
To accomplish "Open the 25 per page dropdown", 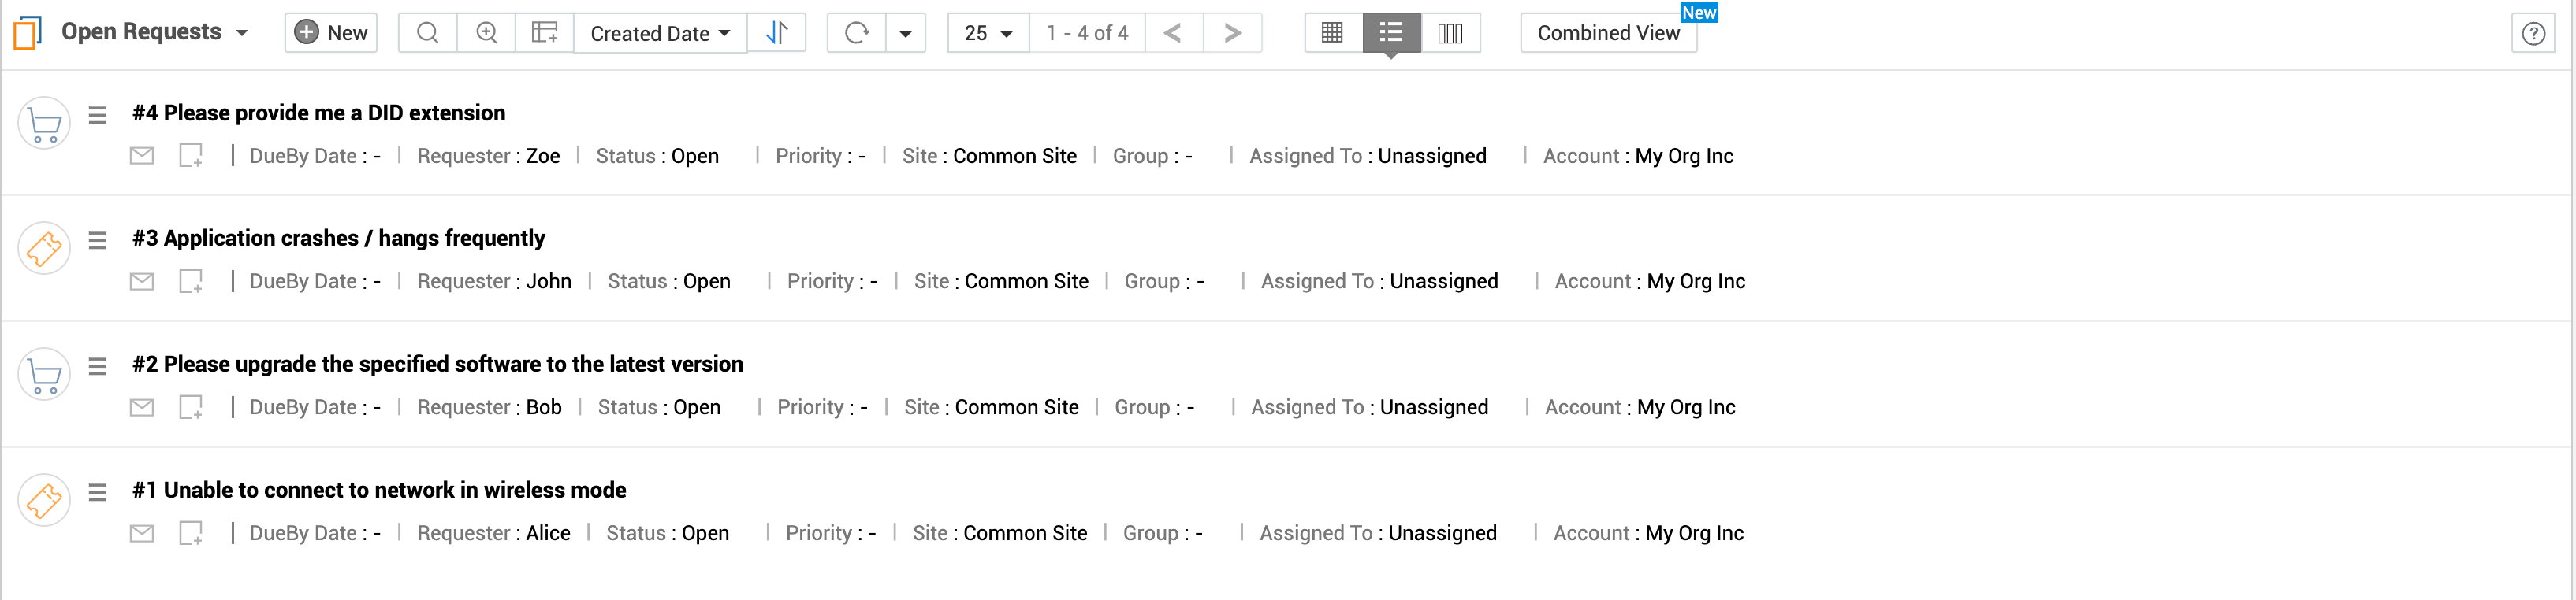I will 987,33.
